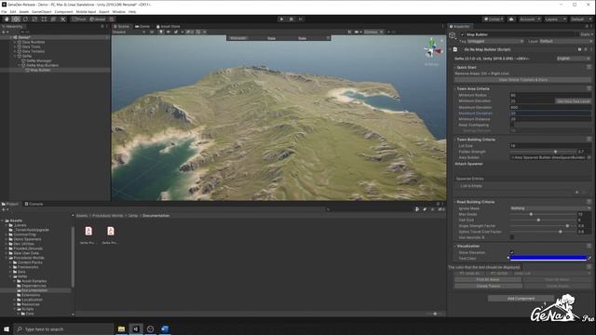
Task: Select the combined Transform tool
Action: 53,19
